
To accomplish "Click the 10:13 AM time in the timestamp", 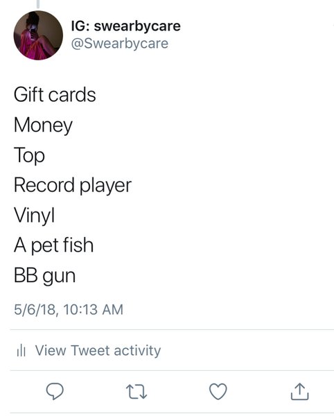I will pyautogui.click(x=94, y=310).
